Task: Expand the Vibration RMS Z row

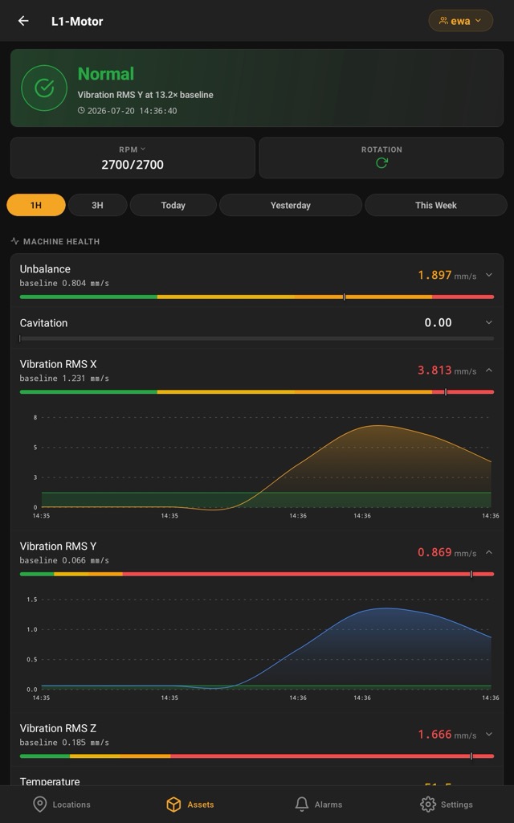Action: [x=489, y=734]
